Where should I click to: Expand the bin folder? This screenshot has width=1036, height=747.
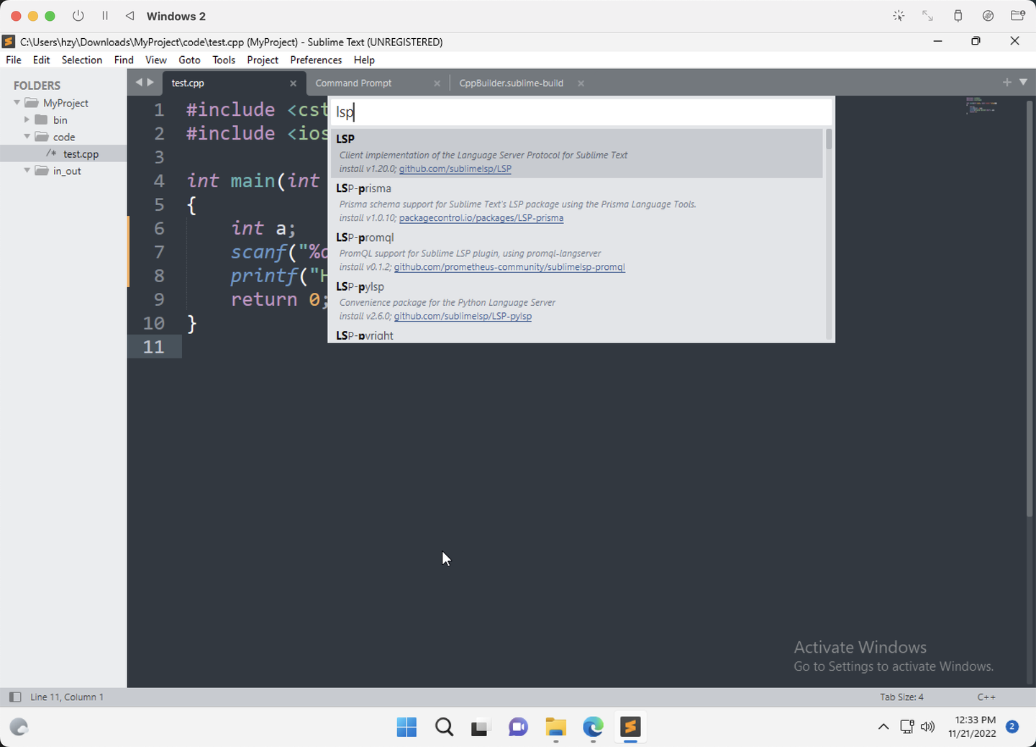click(27, 119)
